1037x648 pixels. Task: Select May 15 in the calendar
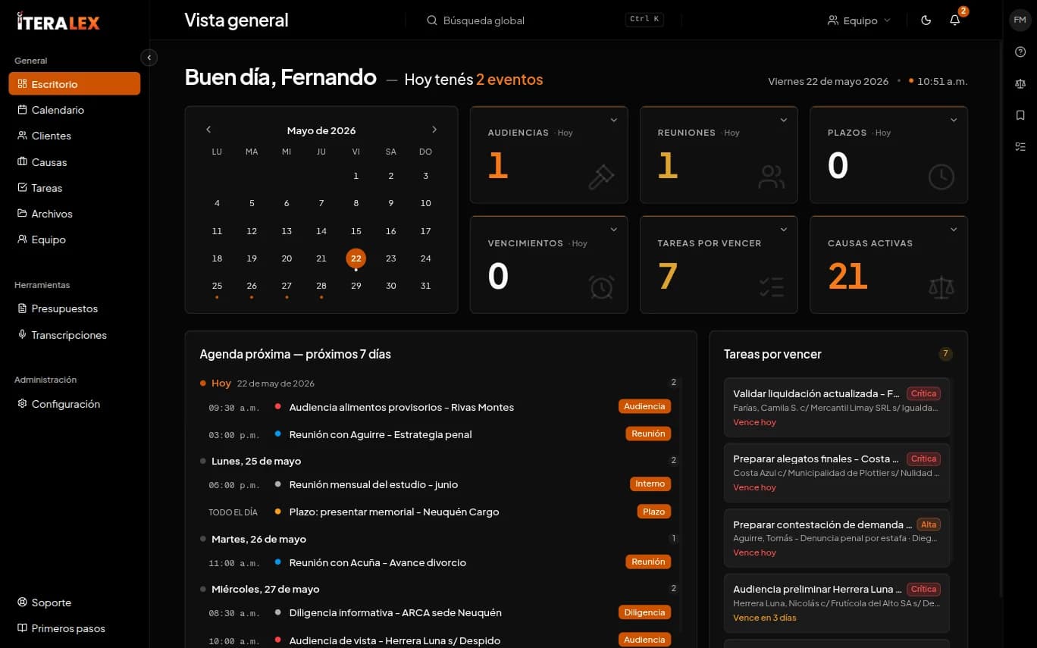click(x=356, y=230)
